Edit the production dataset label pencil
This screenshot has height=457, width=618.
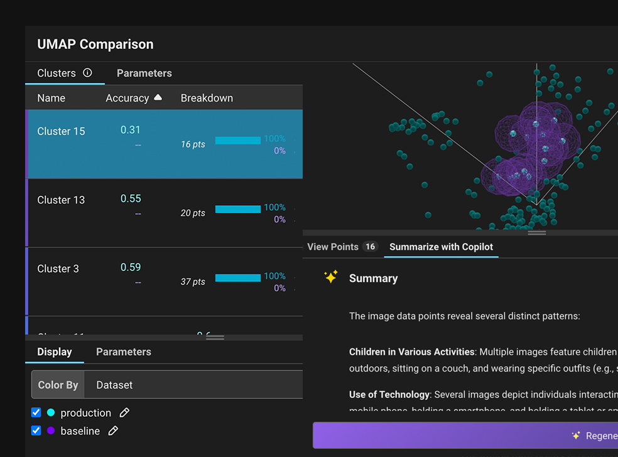(x=124, y=412)
